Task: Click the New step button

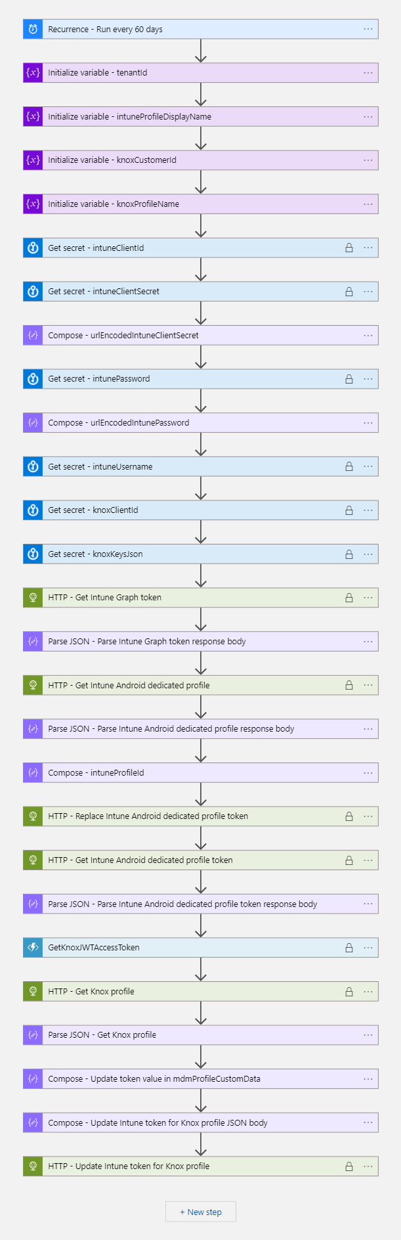Action: pos(201,1212)
